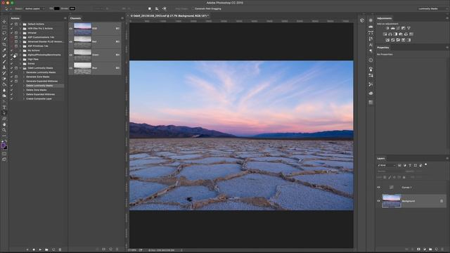Open the Active Layers select dropdown

coord(34,8)
